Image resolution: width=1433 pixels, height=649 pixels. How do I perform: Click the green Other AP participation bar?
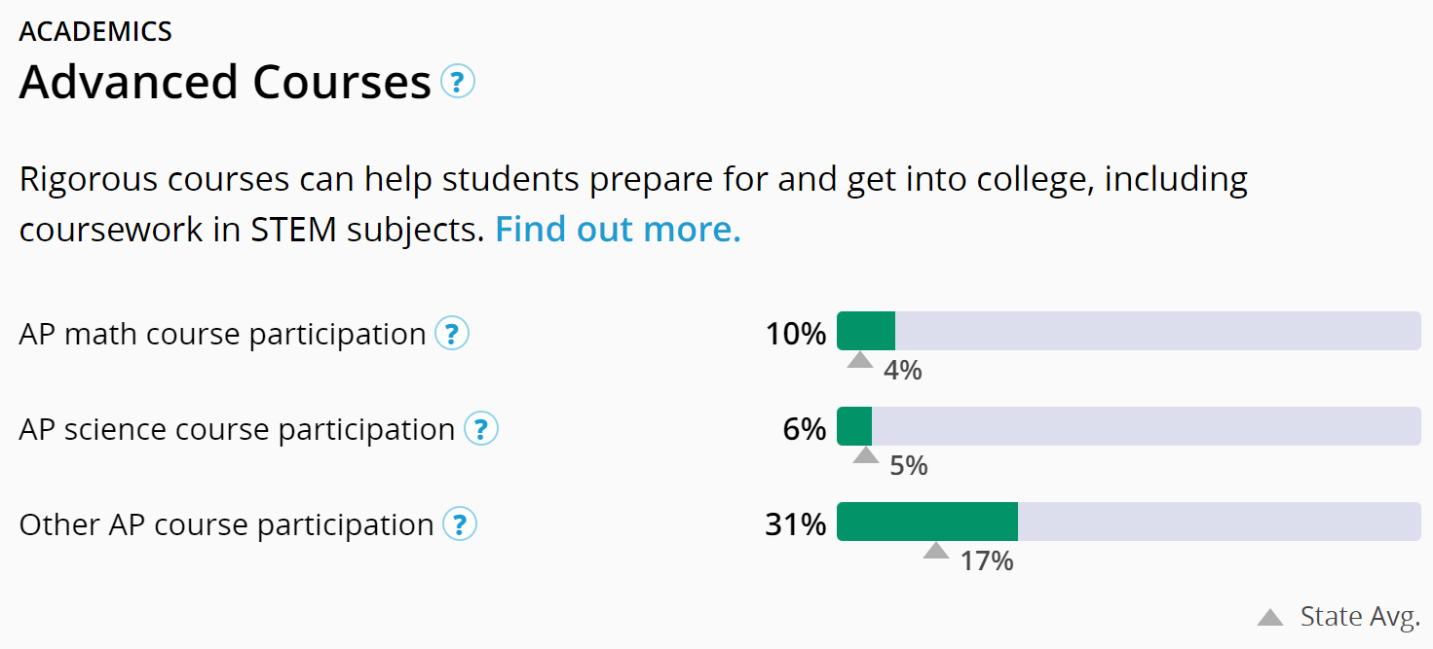point(927,522)
